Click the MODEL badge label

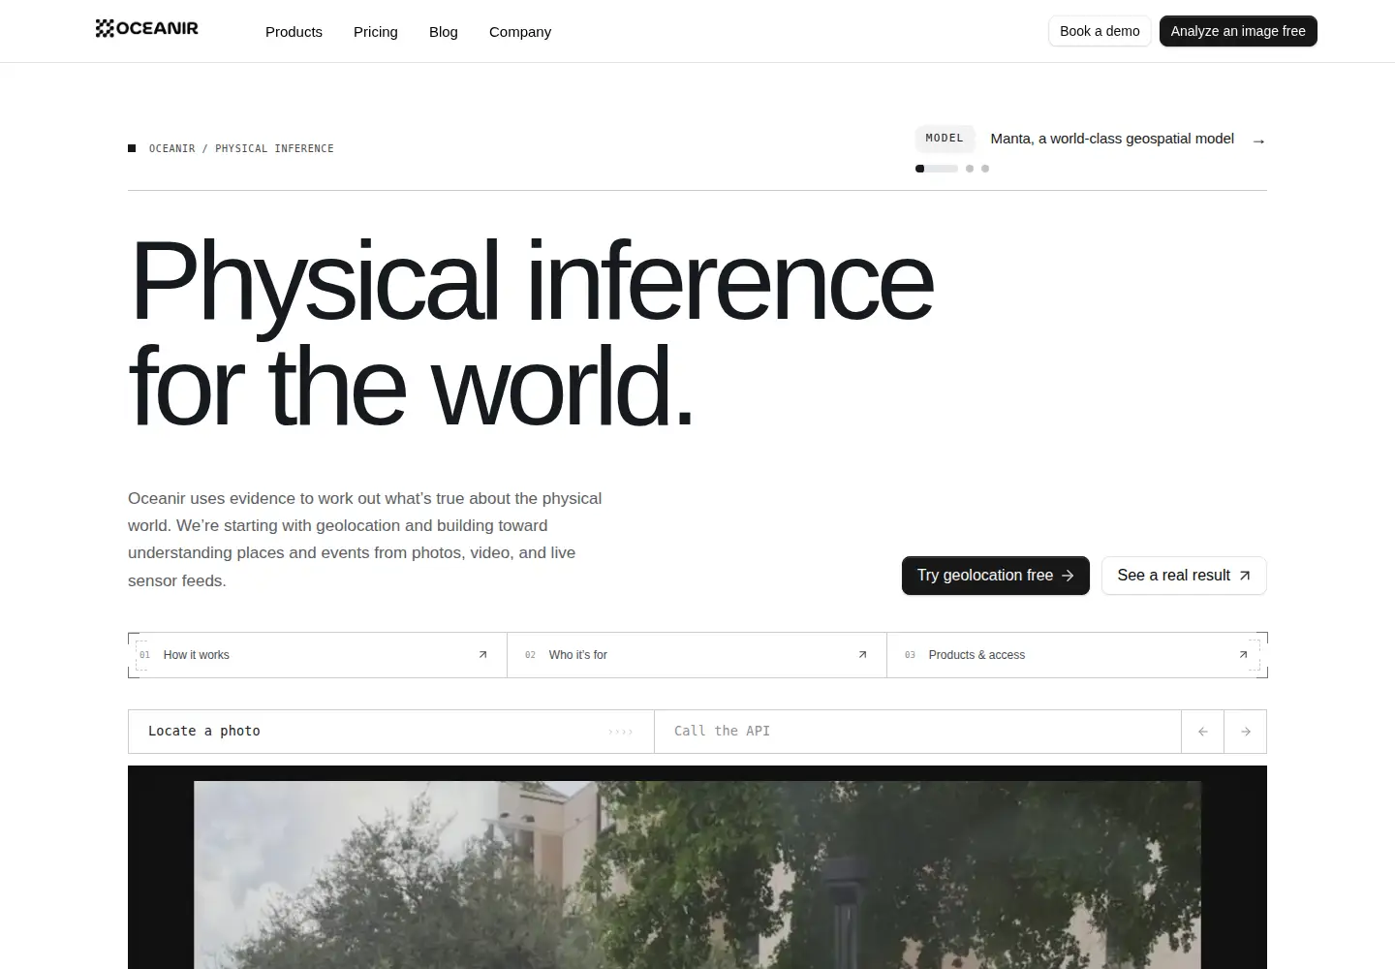pos(945,139)
